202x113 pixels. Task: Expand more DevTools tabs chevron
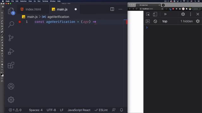165,14
